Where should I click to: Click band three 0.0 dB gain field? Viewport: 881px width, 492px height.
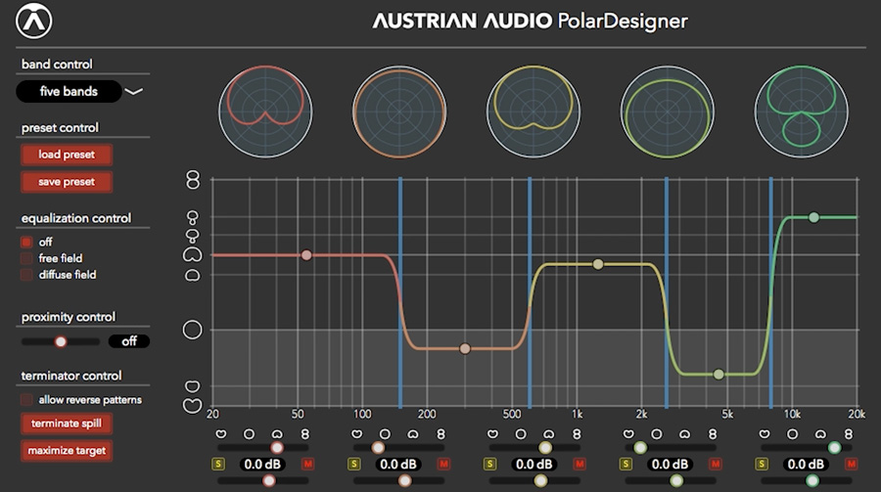pyautogui.click(x=534, y=465)
